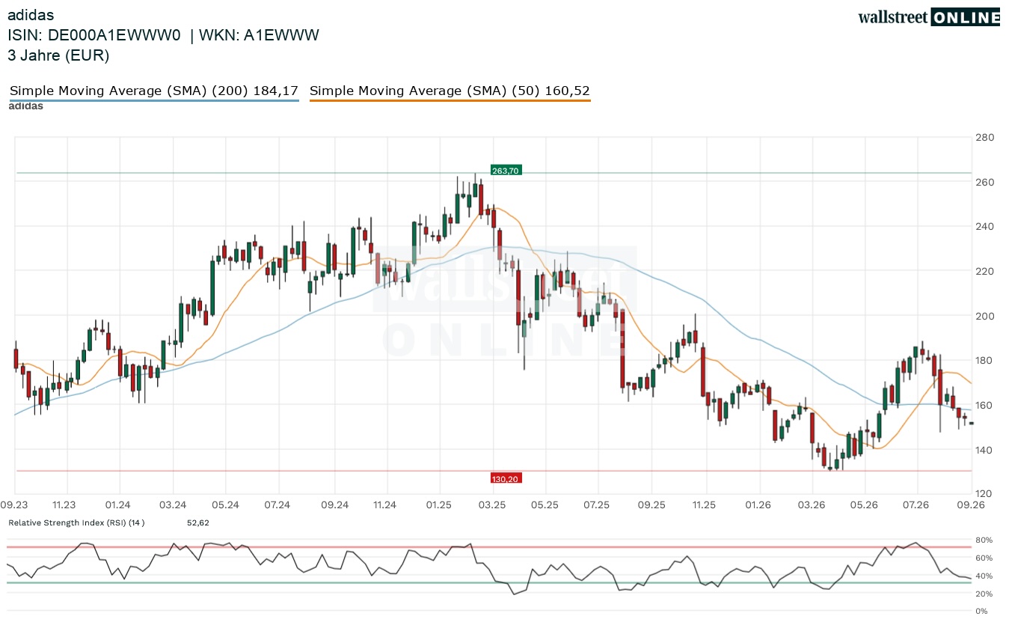Click the 20% RSI axis label
Viewport: 1009px width, 631px height.
pyautogui.click(x=983, y=594)
